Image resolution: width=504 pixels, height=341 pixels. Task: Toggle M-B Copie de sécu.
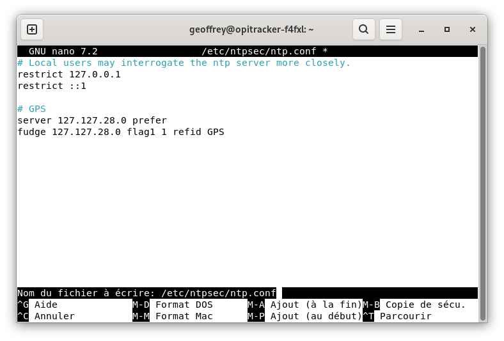(414, 305)
